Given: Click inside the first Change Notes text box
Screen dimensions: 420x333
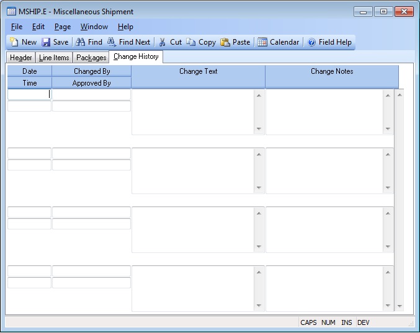Looking at the screenshot, I should click(x=324, y=112).
